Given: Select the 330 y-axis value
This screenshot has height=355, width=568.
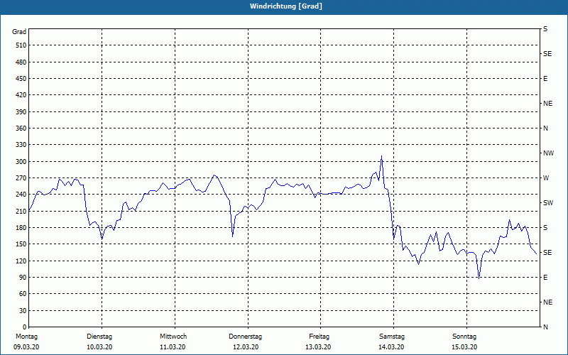Looking at the screenshot, I should [x=21, y=145].
